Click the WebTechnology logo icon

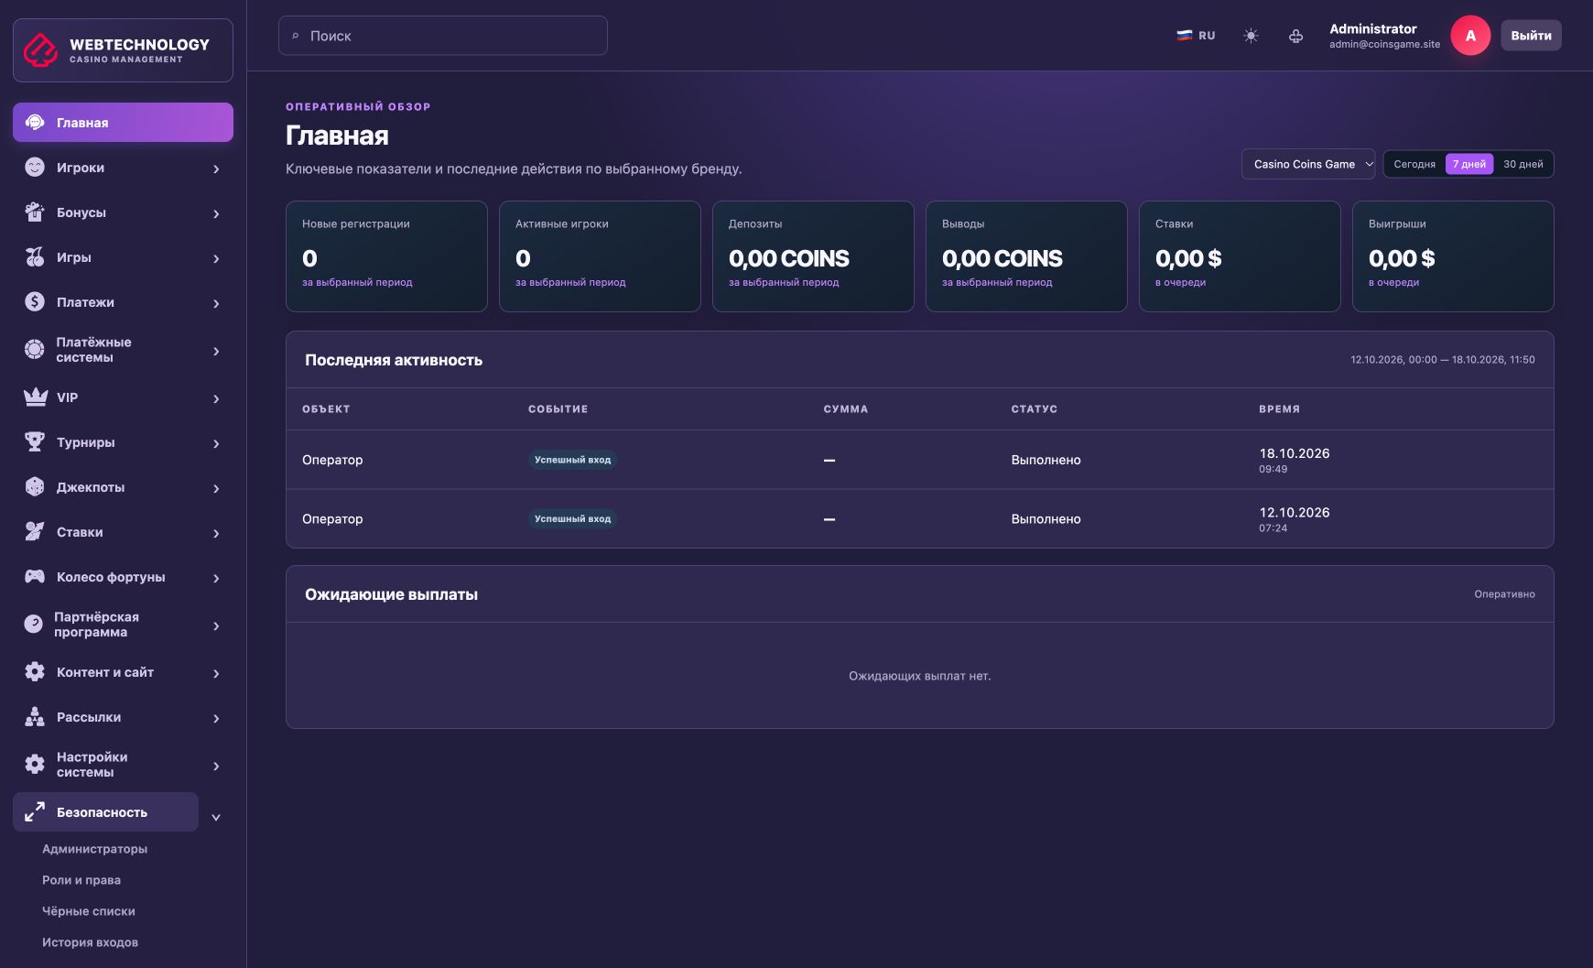coord(40,50)
